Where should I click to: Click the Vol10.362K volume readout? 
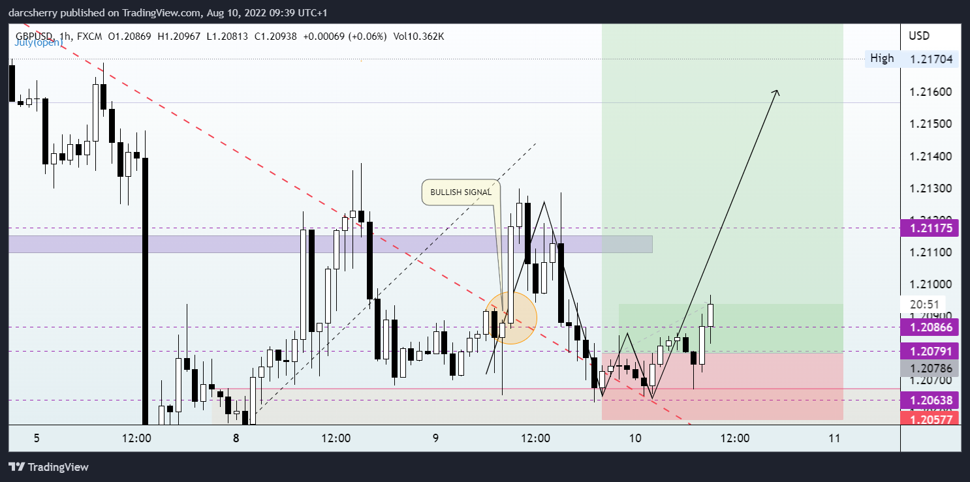419,36
